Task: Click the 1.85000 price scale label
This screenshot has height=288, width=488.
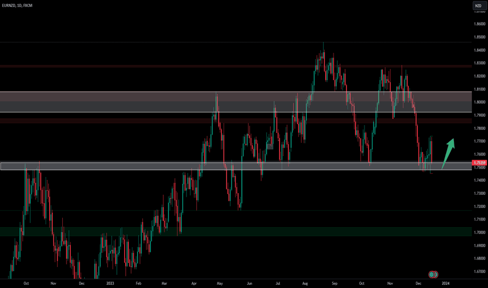Action: [480, 37]
